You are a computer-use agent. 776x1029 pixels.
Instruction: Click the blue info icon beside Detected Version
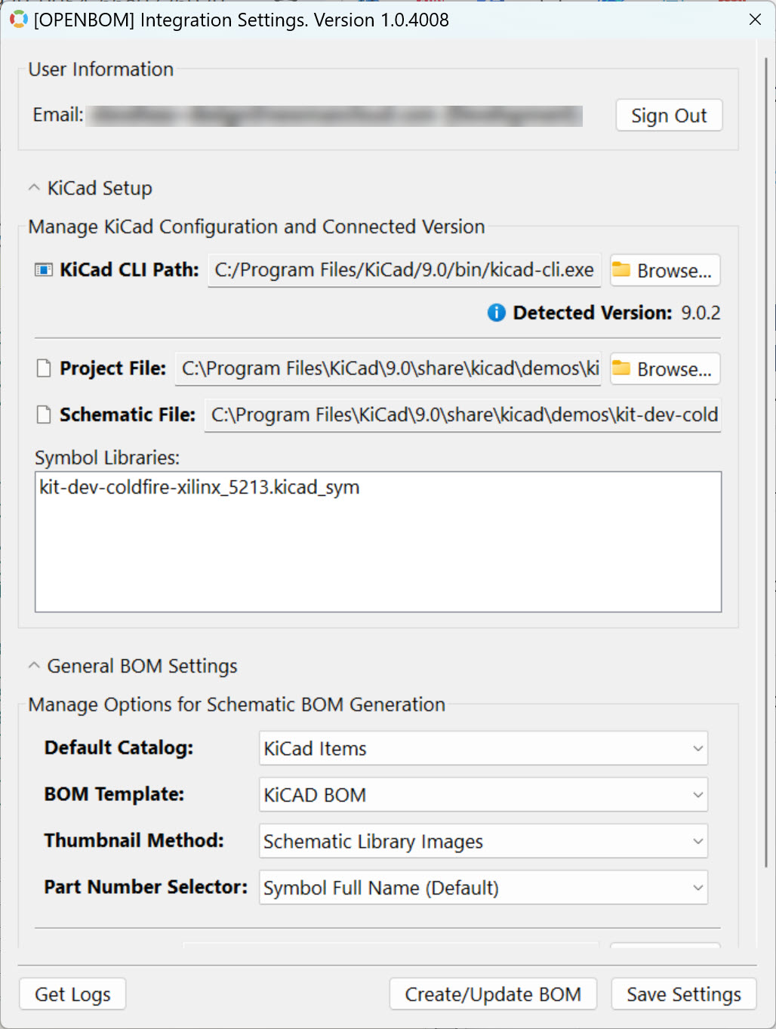(x=497, y=313)
